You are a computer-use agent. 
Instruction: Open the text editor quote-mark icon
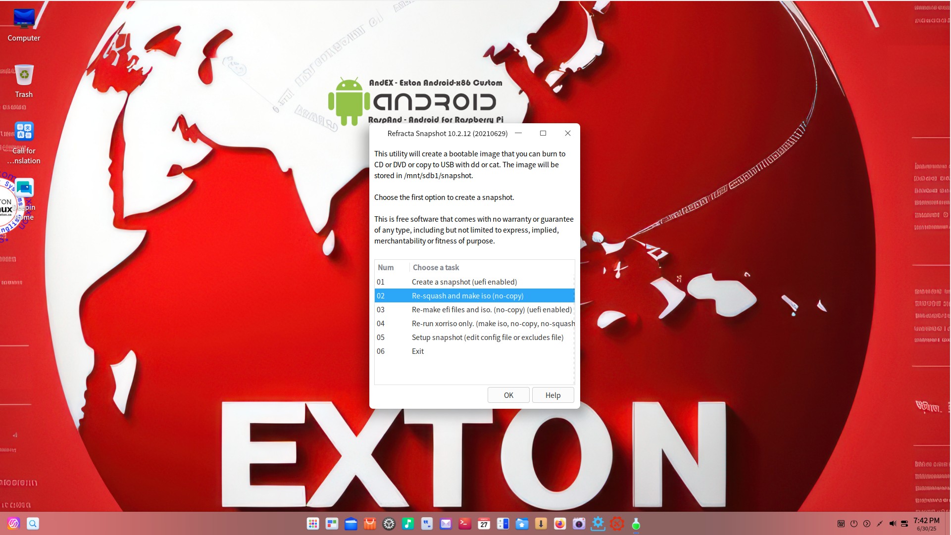427,524
